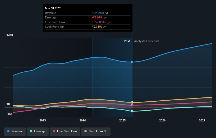This screenshot has width=216, height=138.
Task: Click the Earnings row label in tooltip
Action: (51, 17)
